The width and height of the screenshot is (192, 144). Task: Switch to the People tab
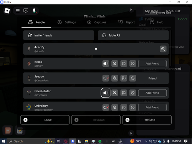[x=36, y=22]
